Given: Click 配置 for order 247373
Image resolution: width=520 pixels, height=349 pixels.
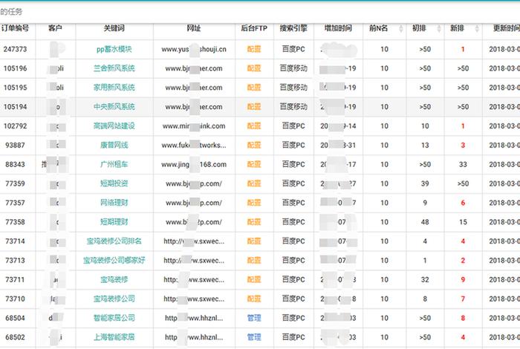Looking at the screenshot, I should 254,49.
